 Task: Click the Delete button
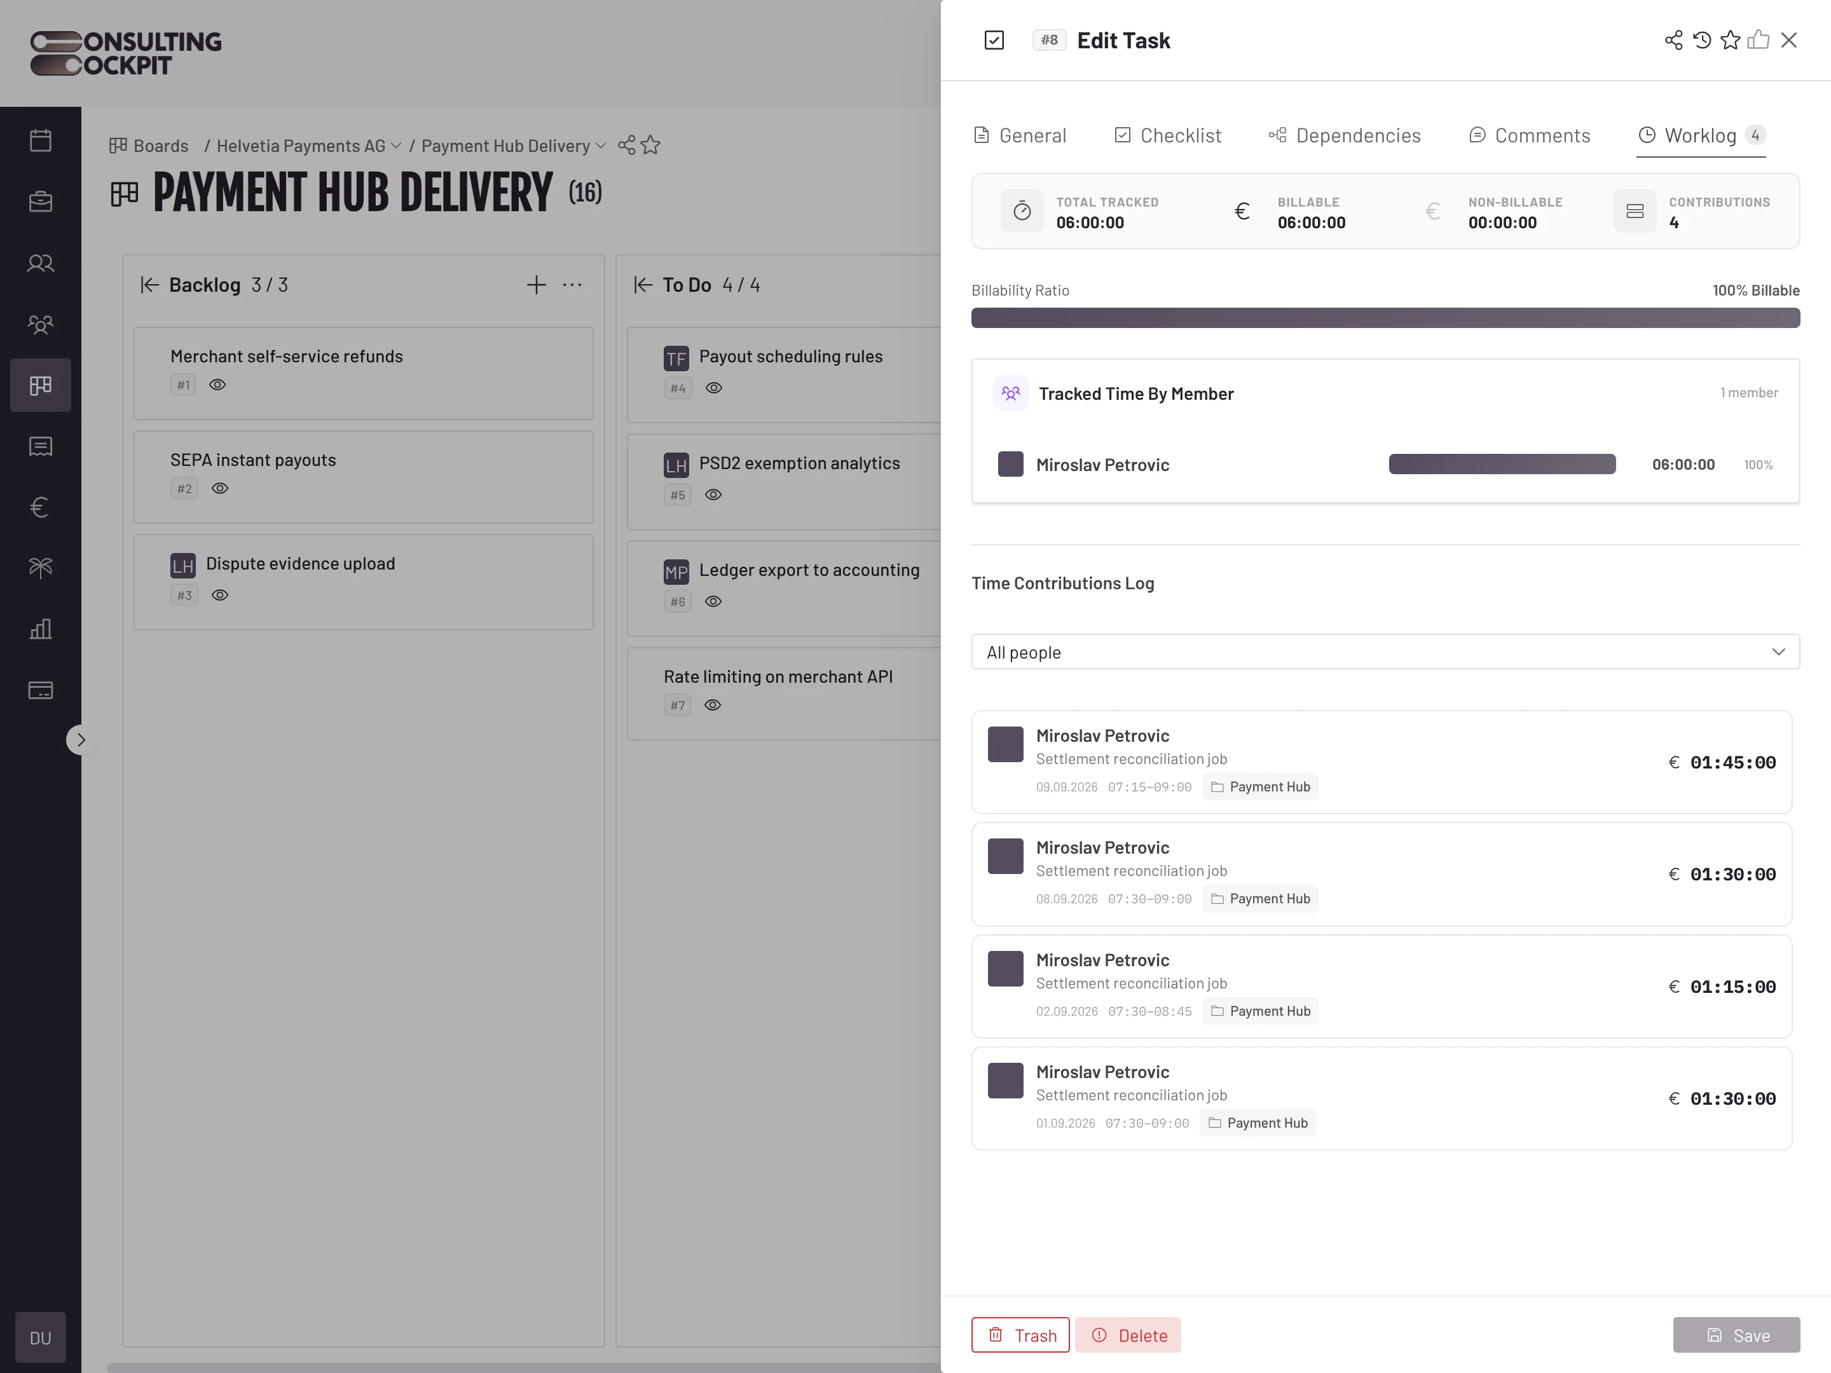pyautogui.click(x=1128, y=1335)
